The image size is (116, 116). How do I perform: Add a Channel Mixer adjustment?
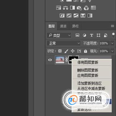pos(86,8)
